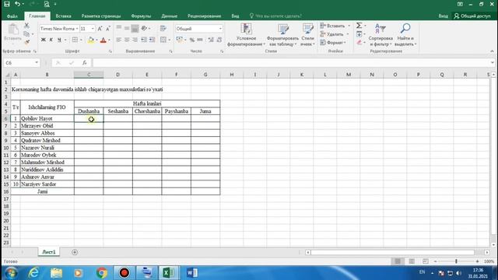The height and width of the screenshot is (280, 498).
Task: Click the Add new sheet plus icon
Action: pyautogui.click(x=75, y=252)
